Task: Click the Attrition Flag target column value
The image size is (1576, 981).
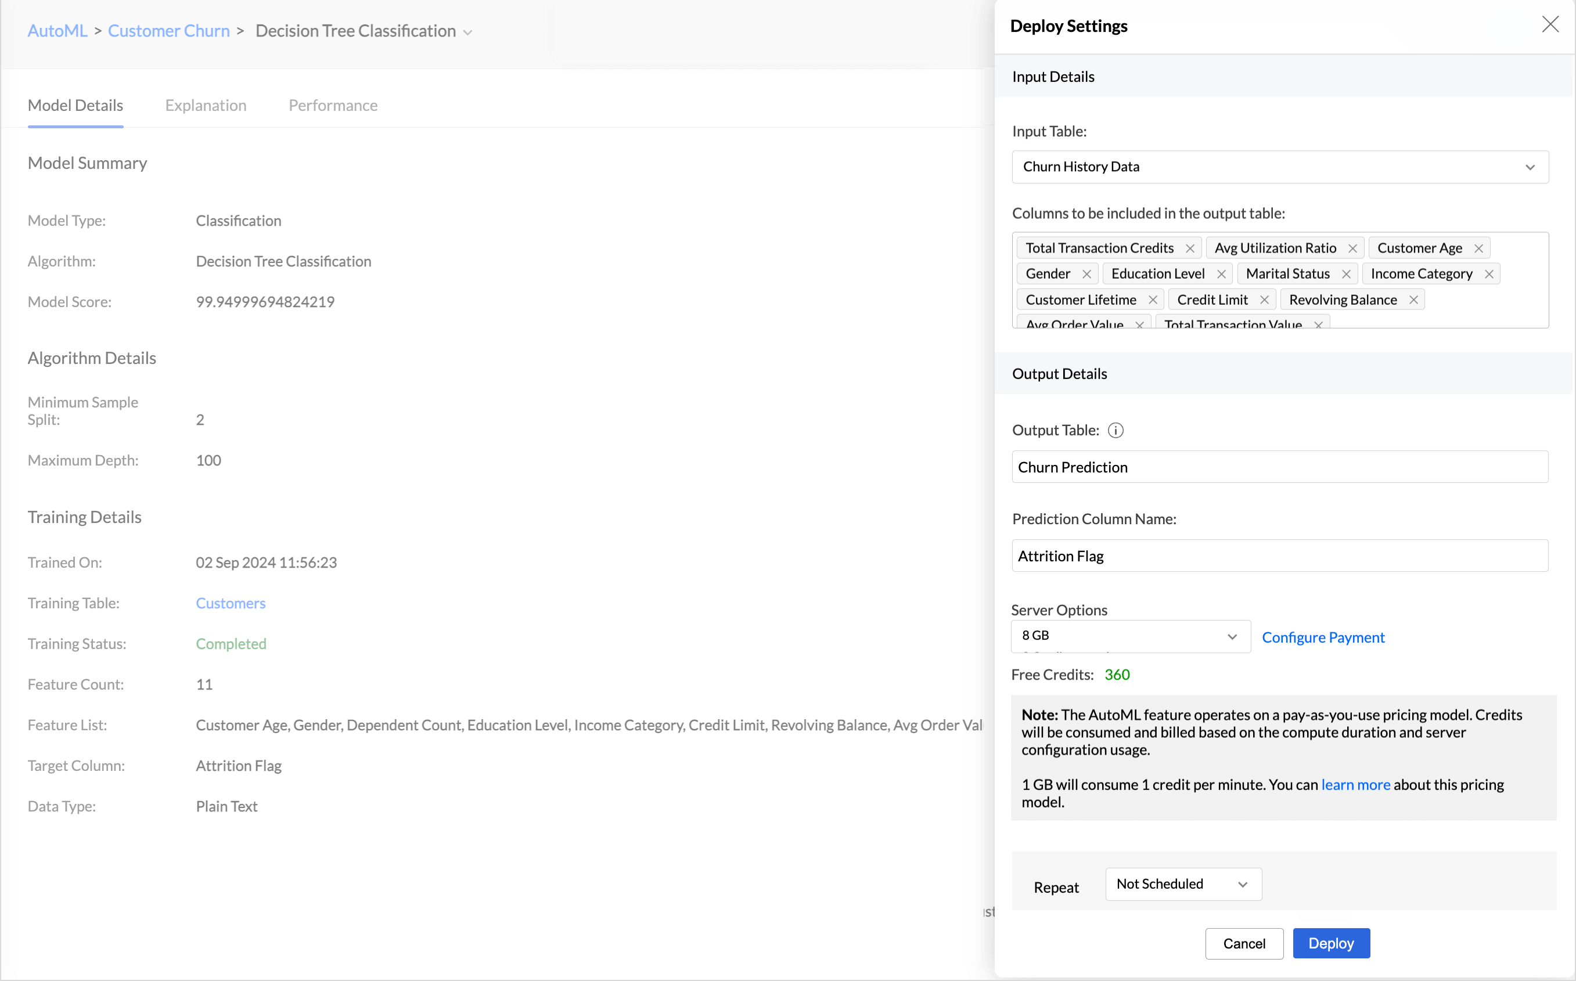Action: click(x=238, y=766)
